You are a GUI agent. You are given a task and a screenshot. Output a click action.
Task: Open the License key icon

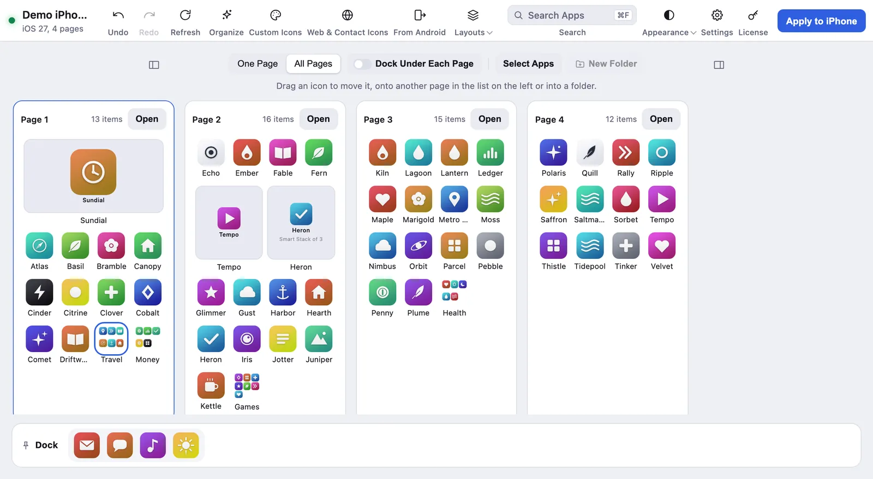click(x=753, y=15)
